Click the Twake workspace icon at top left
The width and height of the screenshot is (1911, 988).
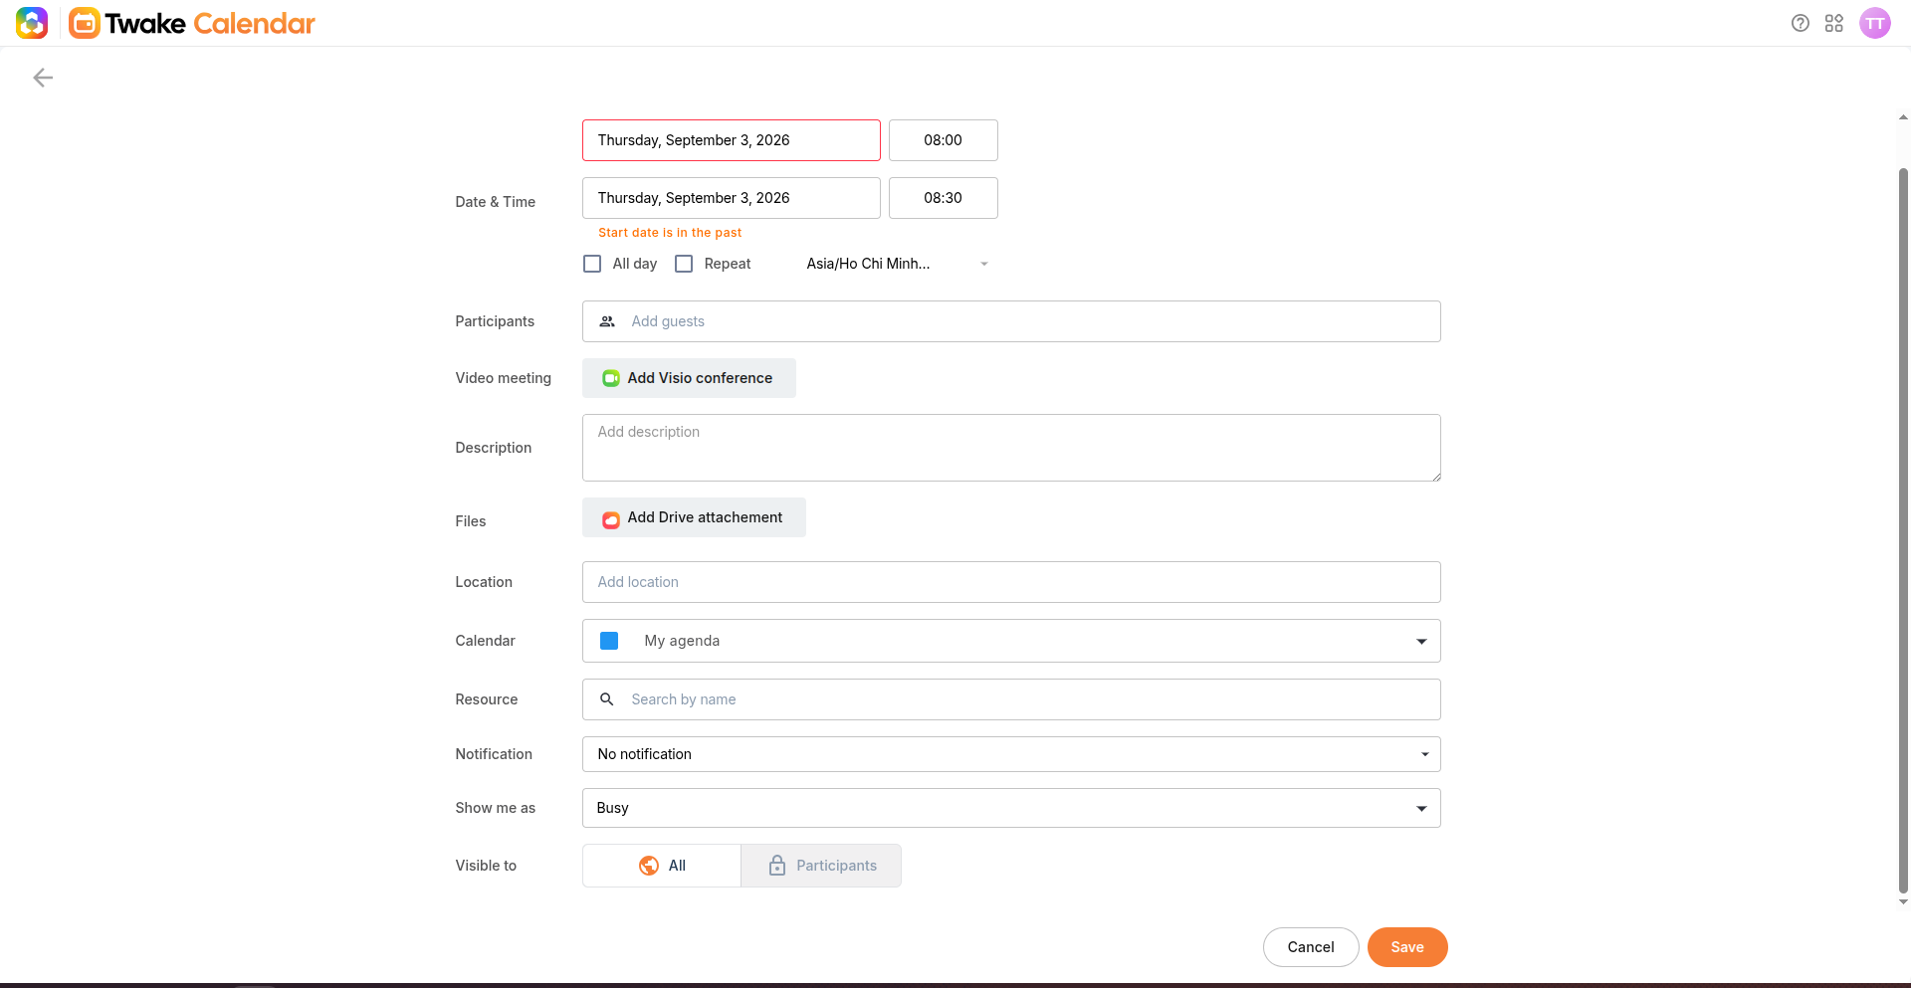tap(32, 23)
